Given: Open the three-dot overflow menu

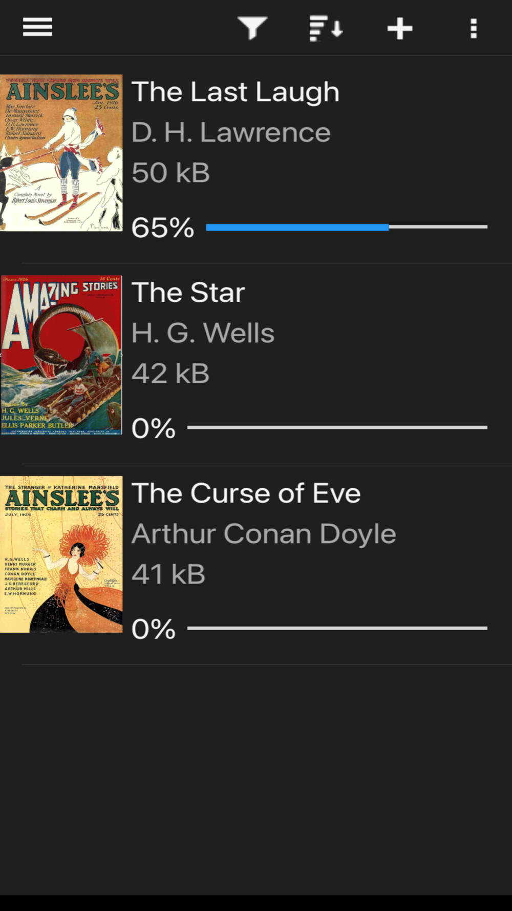Looking at the screenshot, I should click(474, 28).
